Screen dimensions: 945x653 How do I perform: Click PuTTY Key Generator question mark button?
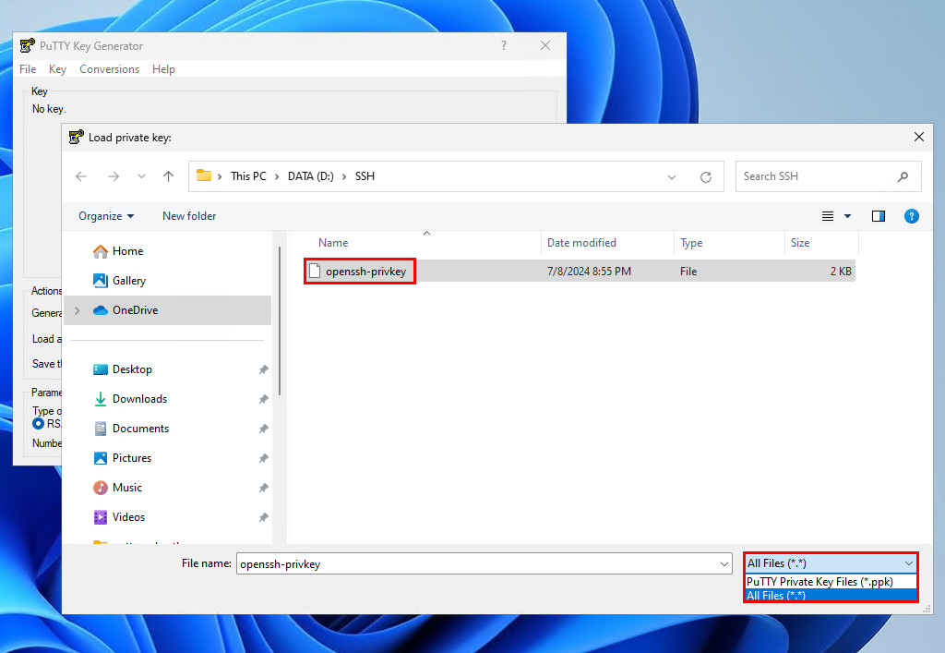coord(504,46)
